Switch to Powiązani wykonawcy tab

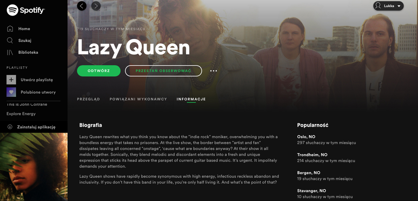coord(138,99)
